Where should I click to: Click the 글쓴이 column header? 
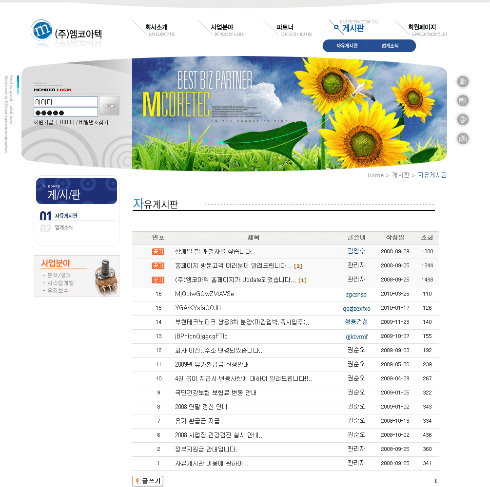[x=356, y=238]
